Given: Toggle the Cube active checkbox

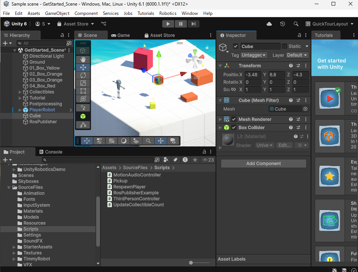Looking at the screenshot, I should tap(236, 46).
